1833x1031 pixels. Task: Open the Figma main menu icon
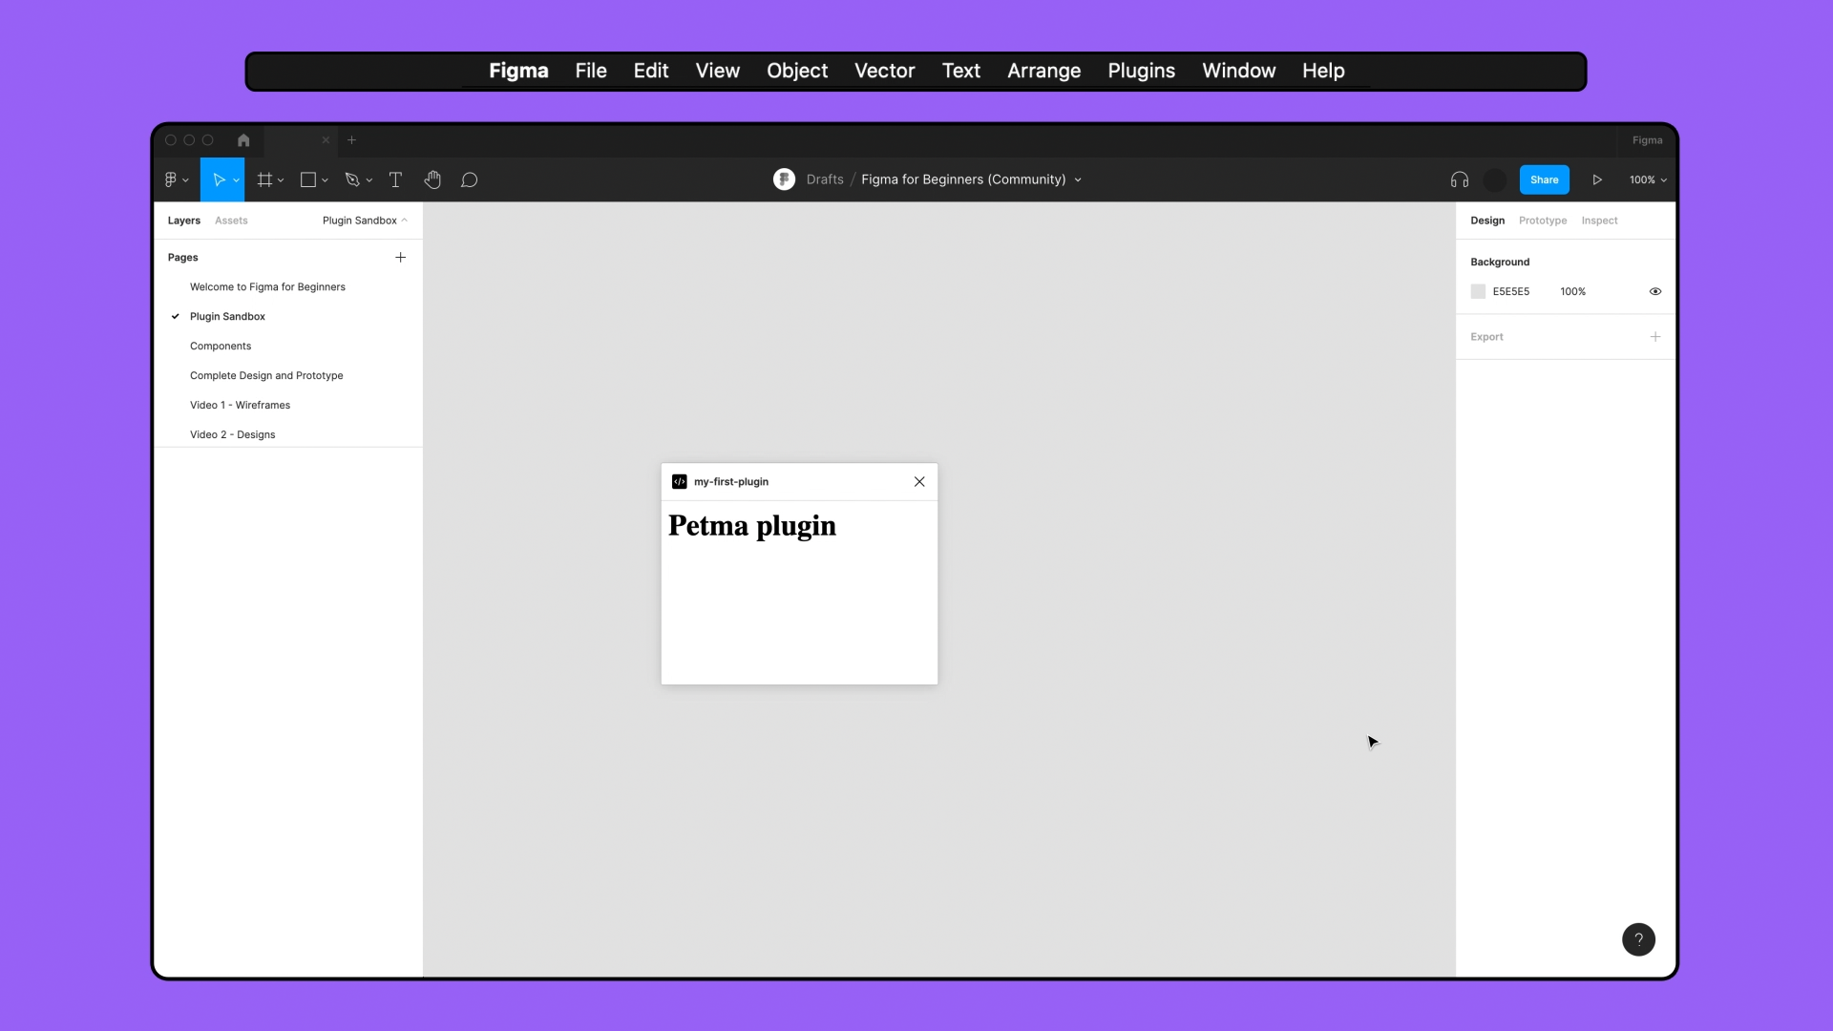(172, 179)
